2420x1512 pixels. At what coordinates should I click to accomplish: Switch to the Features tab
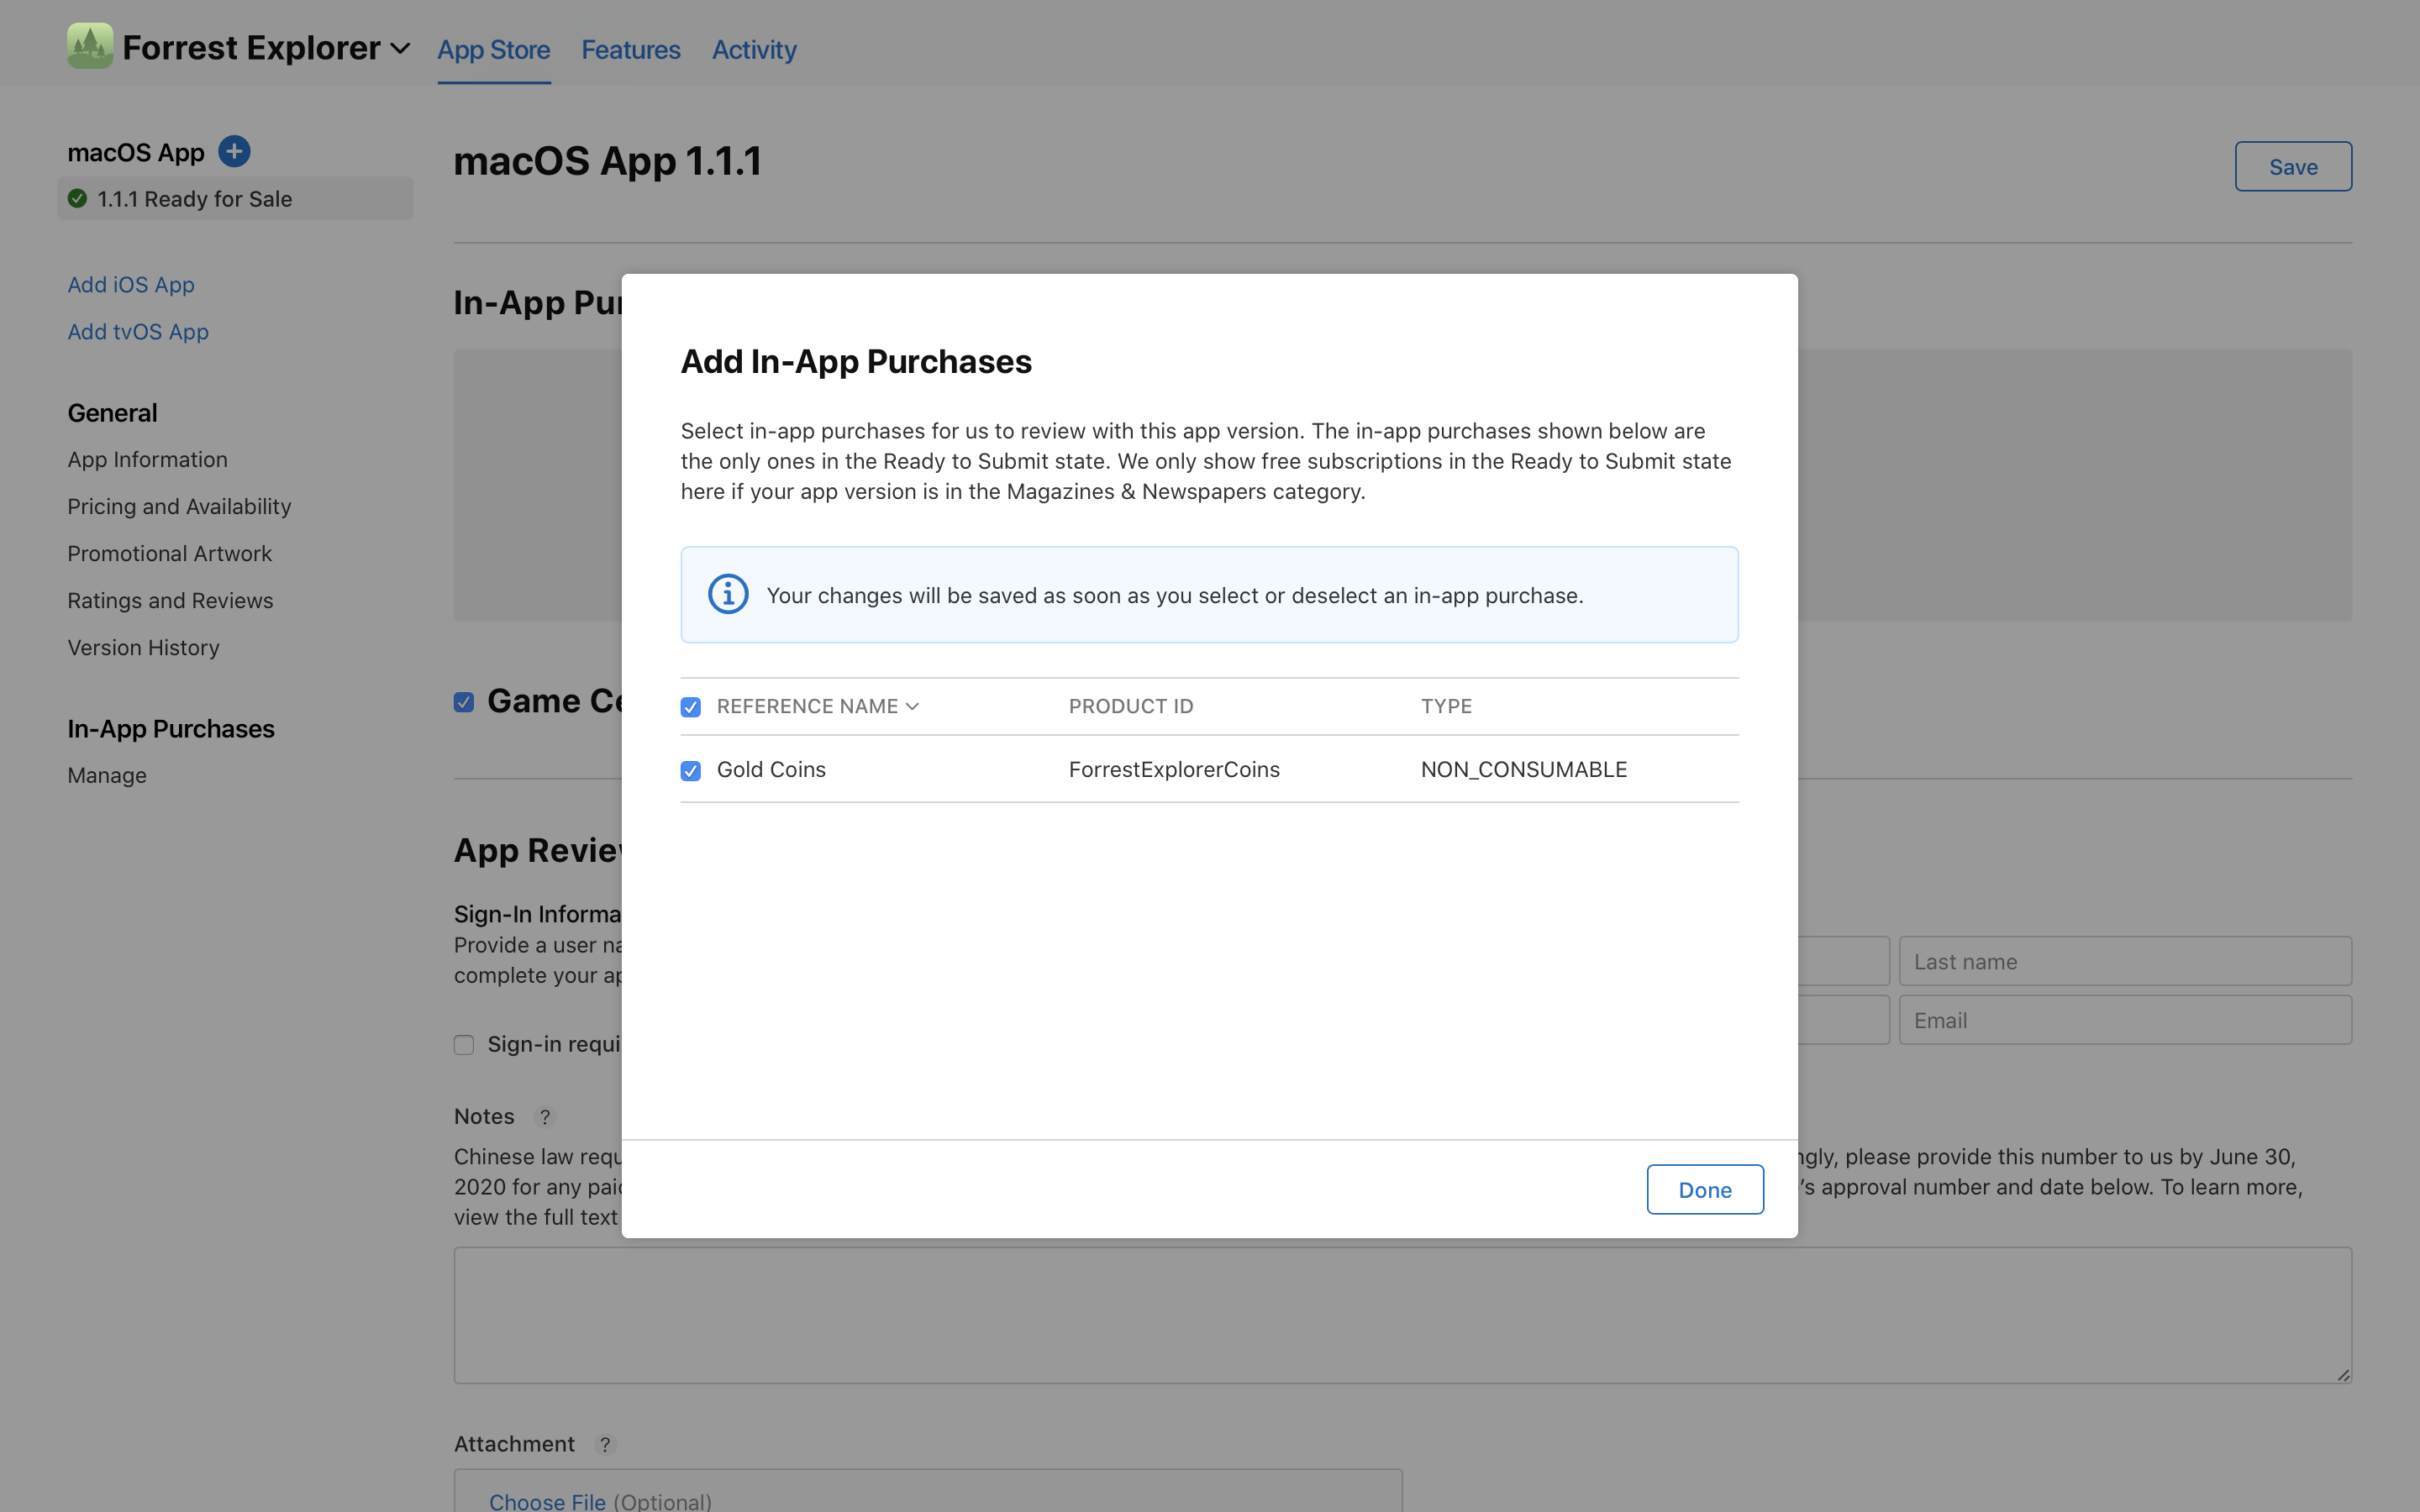pos(630,50)
